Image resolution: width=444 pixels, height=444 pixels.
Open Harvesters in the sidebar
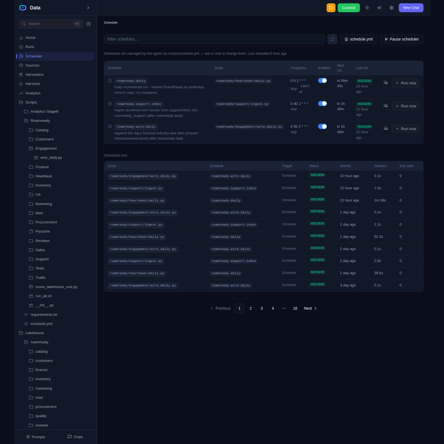click(x=55, y=75)
